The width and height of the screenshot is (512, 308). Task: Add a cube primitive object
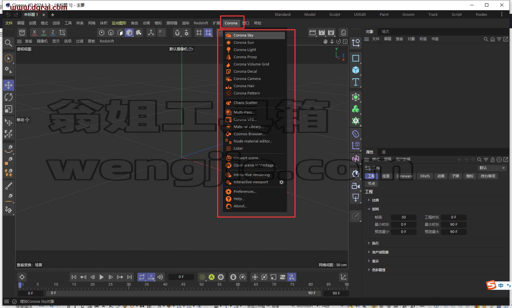(x=356, y=70)
